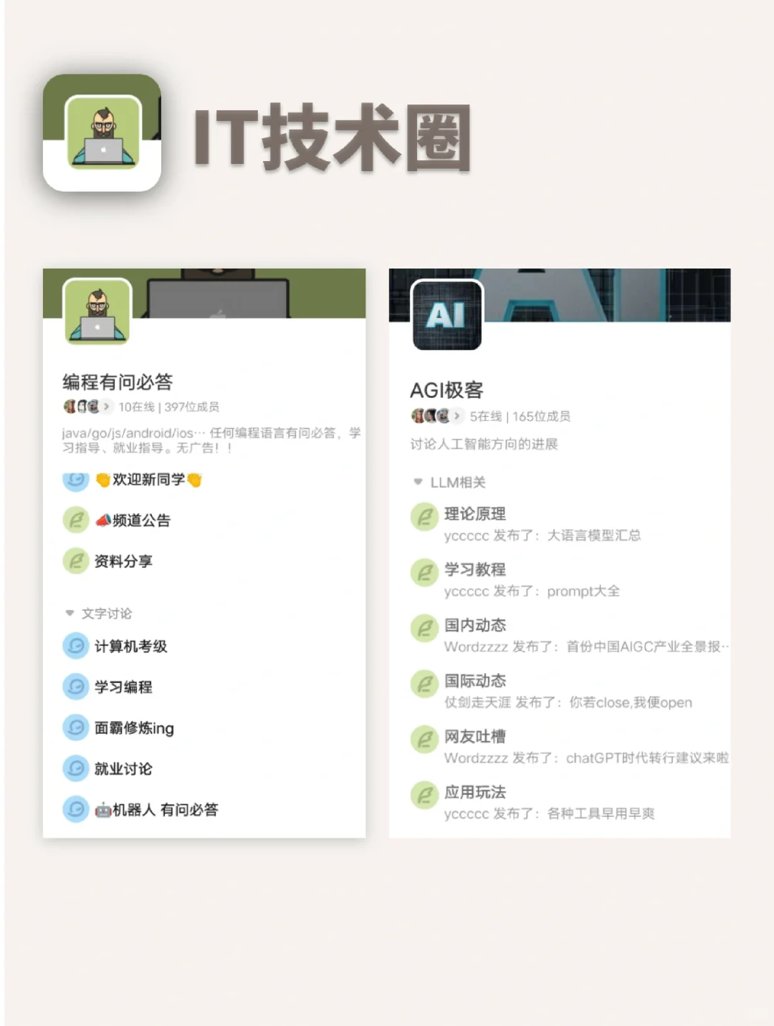The height and width of the screenshot is (1026, 774).
Task: Select the 计算机考级 chat channel icon
Action: [x=76, y=646]
